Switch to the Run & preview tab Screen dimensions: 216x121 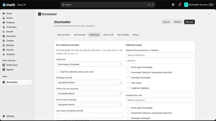(x=64, y=35)
